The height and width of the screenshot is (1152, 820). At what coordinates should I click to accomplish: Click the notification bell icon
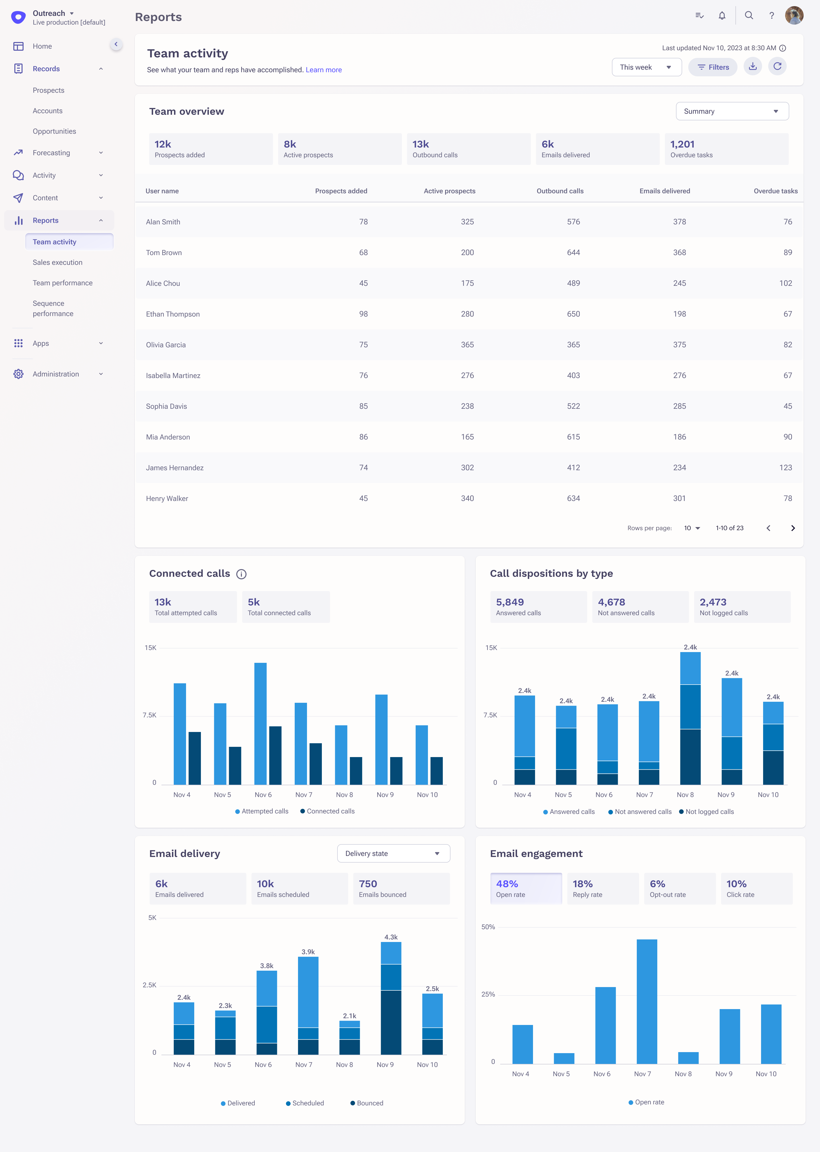(722, 16)
